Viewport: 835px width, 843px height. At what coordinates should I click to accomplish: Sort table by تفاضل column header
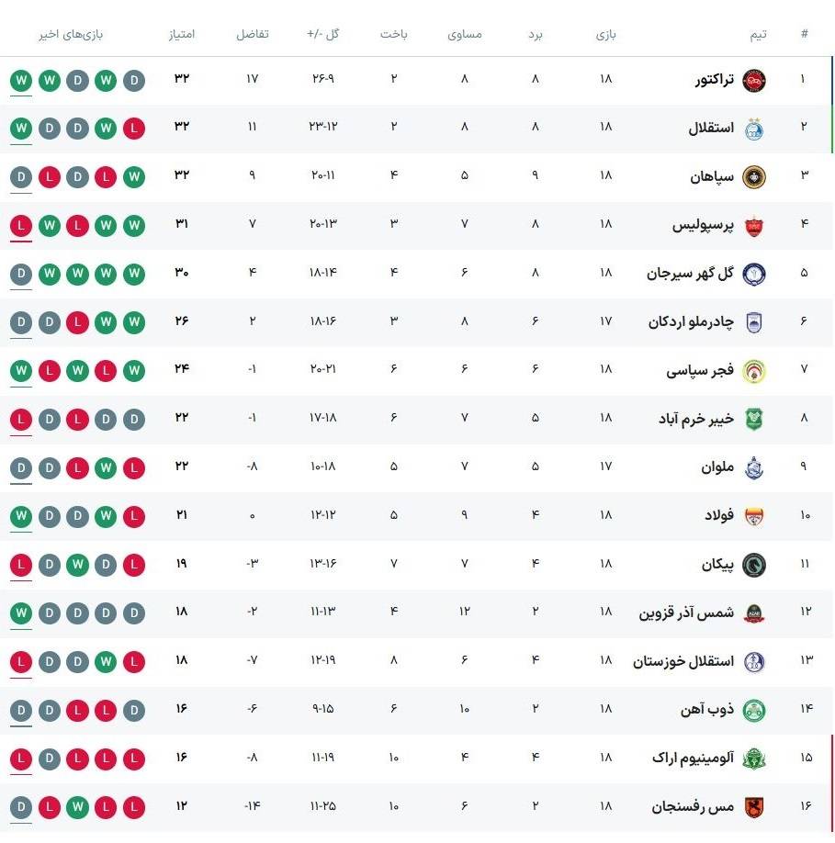click(253, 35)
